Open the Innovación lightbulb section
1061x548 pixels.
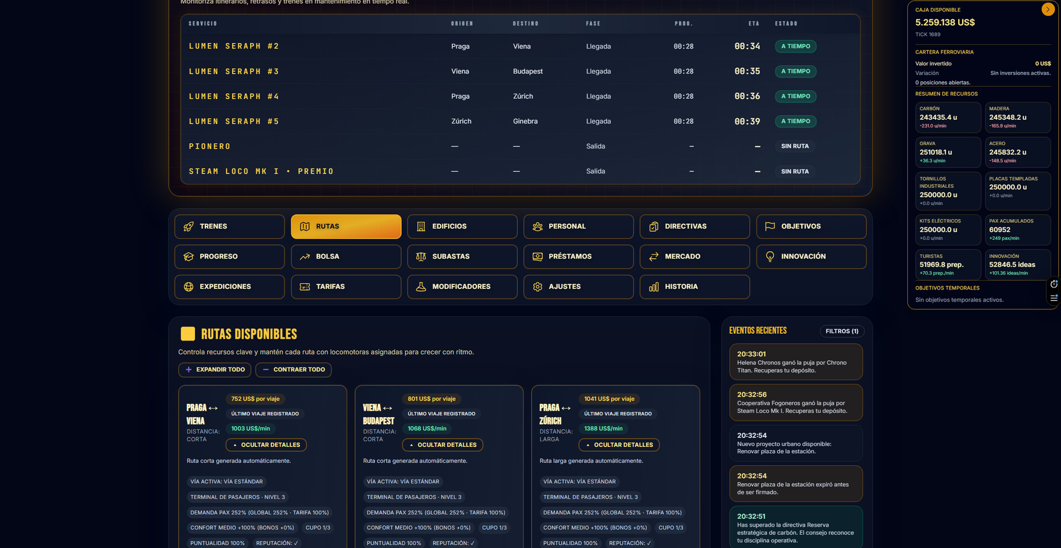pyautogui.click(x=811, y=257)
